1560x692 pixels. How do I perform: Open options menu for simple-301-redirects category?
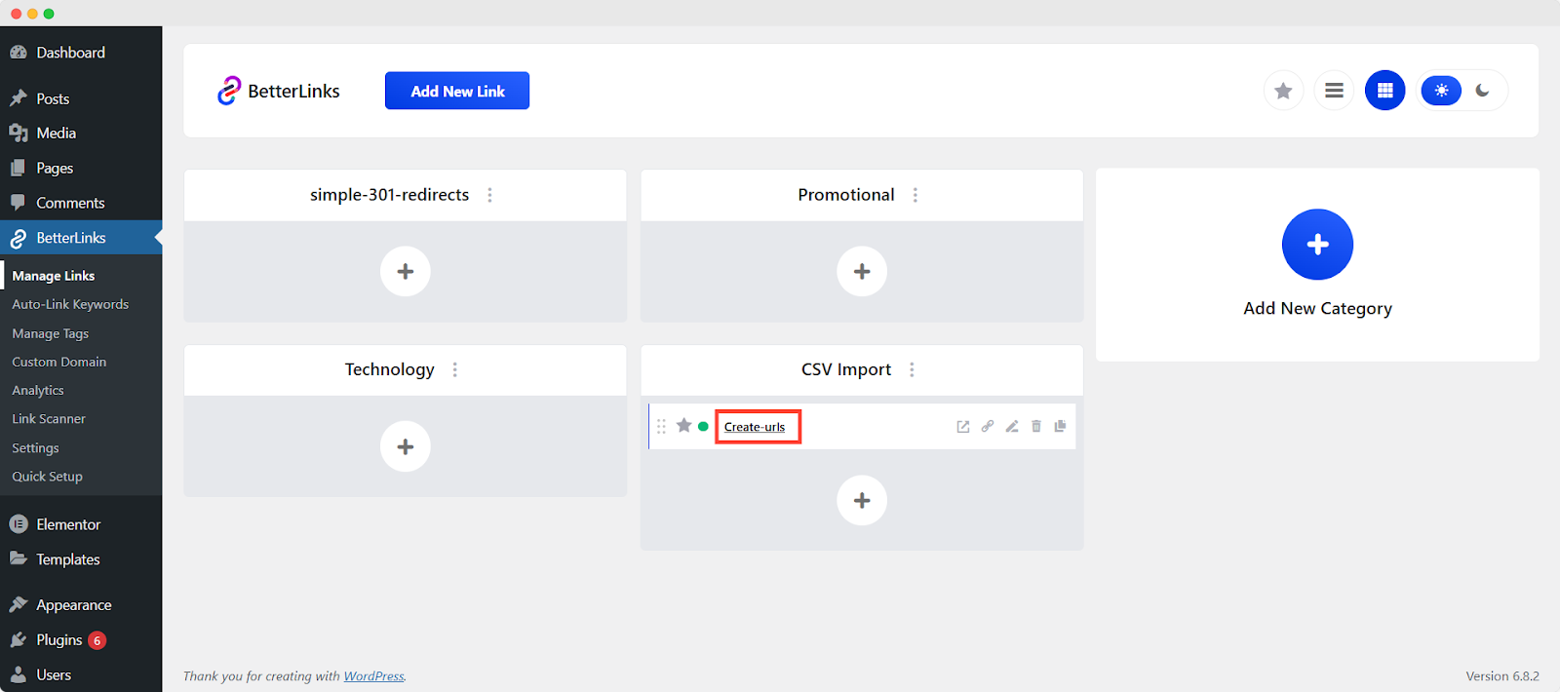coord(489,195)
